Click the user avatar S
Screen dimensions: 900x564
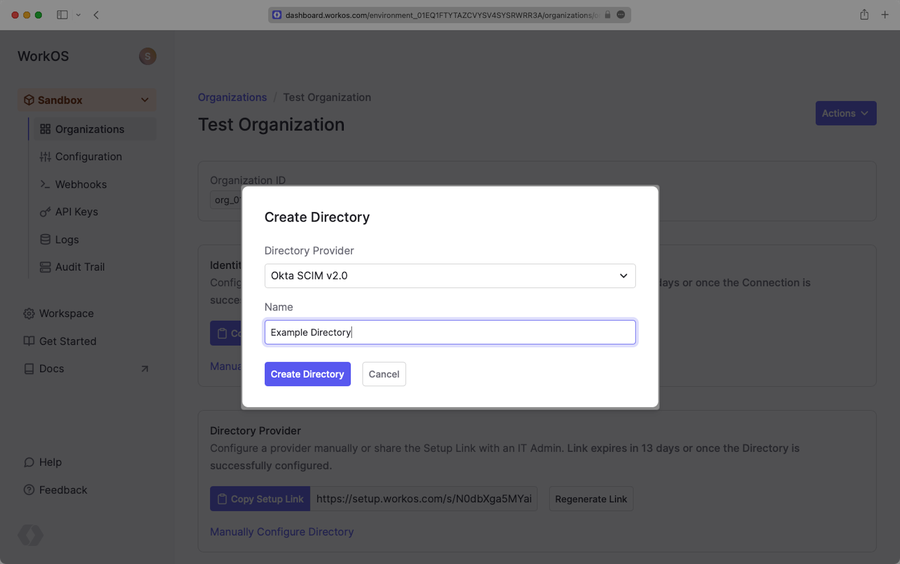tap(147, 56)
